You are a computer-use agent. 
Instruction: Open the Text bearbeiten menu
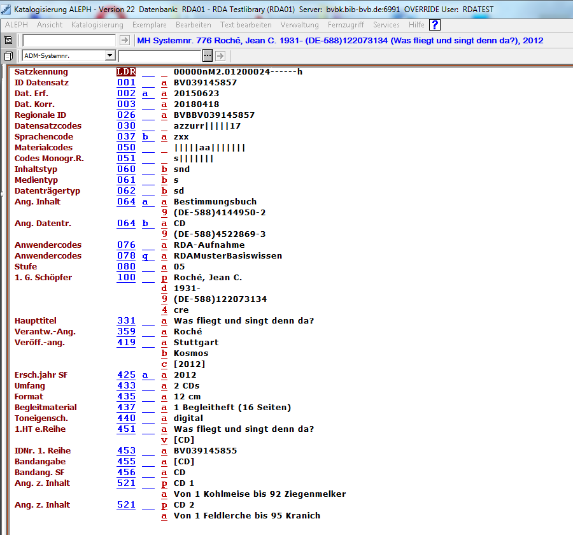click(x=246, y=25)
